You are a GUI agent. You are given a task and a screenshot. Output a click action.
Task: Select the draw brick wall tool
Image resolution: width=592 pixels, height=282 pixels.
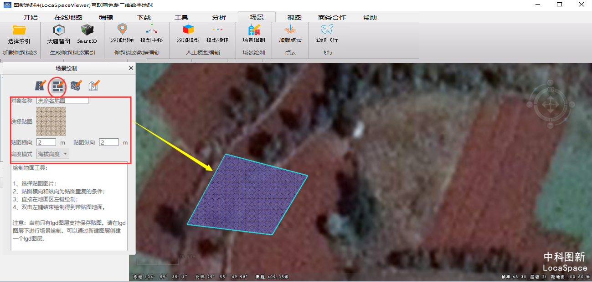pos(76,85)
